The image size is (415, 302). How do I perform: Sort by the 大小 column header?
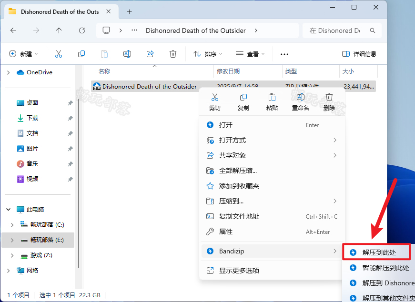tap(348, 71)
